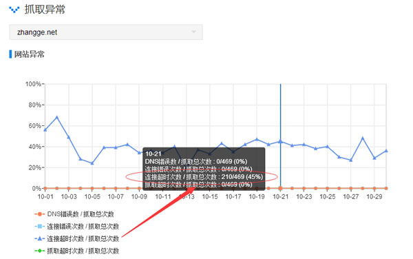Image resolution: width=413 pixels, height=259 pixels.
Task: Click the blue triangle legend icon
Action: click(x=40, y=238)
